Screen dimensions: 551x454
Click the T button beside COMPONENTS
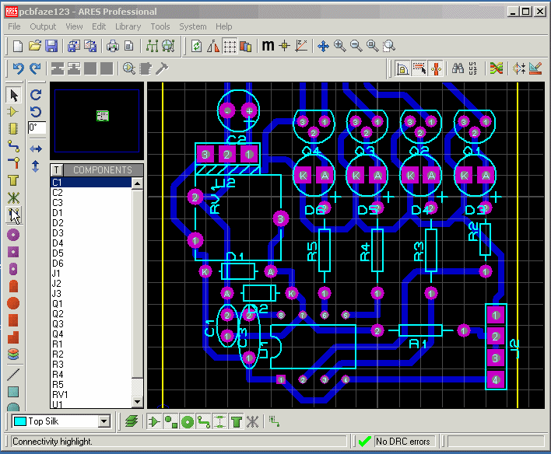(57, 170)
